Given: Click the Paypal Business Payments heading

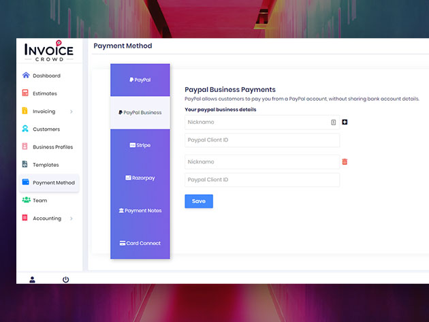Looking at the screenshot, I should pyautogui.click(x=230, y=89).
